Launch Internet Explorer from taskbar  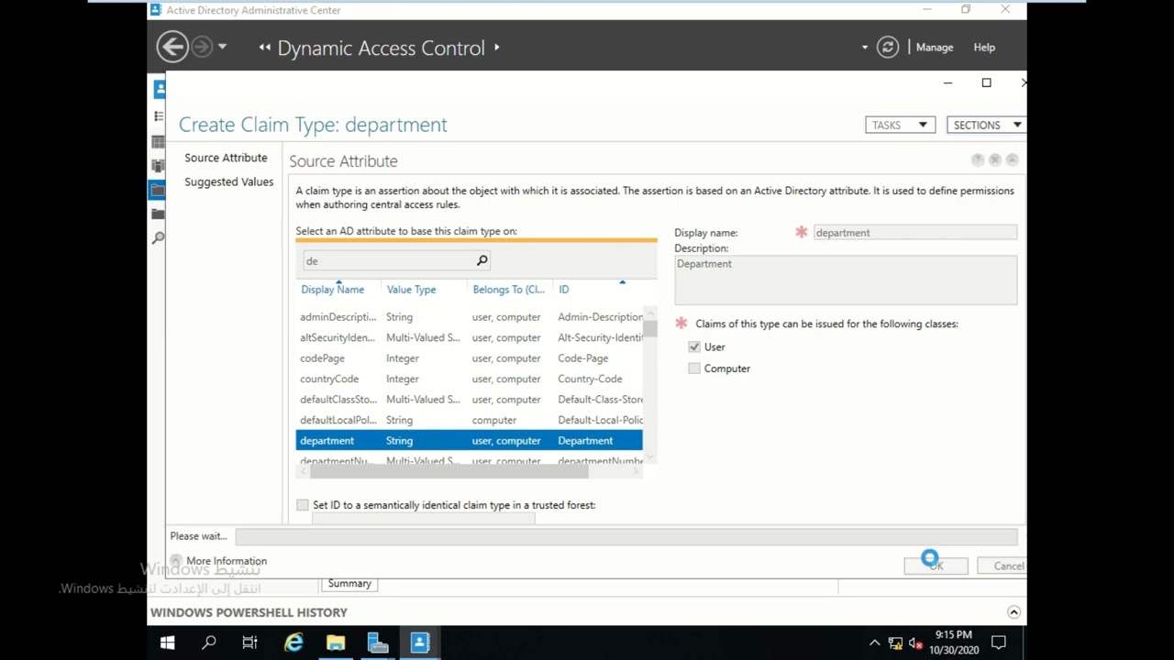293,643
